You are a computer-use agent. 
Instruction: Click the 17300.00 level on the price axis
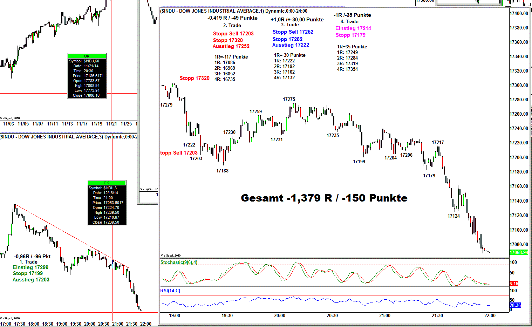coord(519,85)
